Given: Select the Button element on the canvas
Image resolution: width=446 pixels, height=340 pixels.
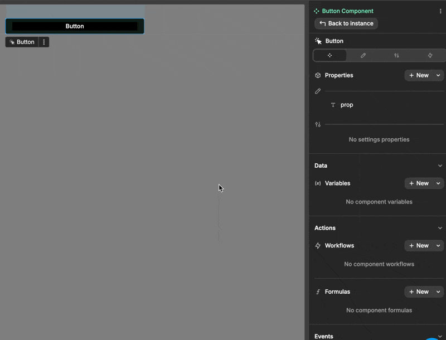Looking at the screenshot, I should 74,26.
